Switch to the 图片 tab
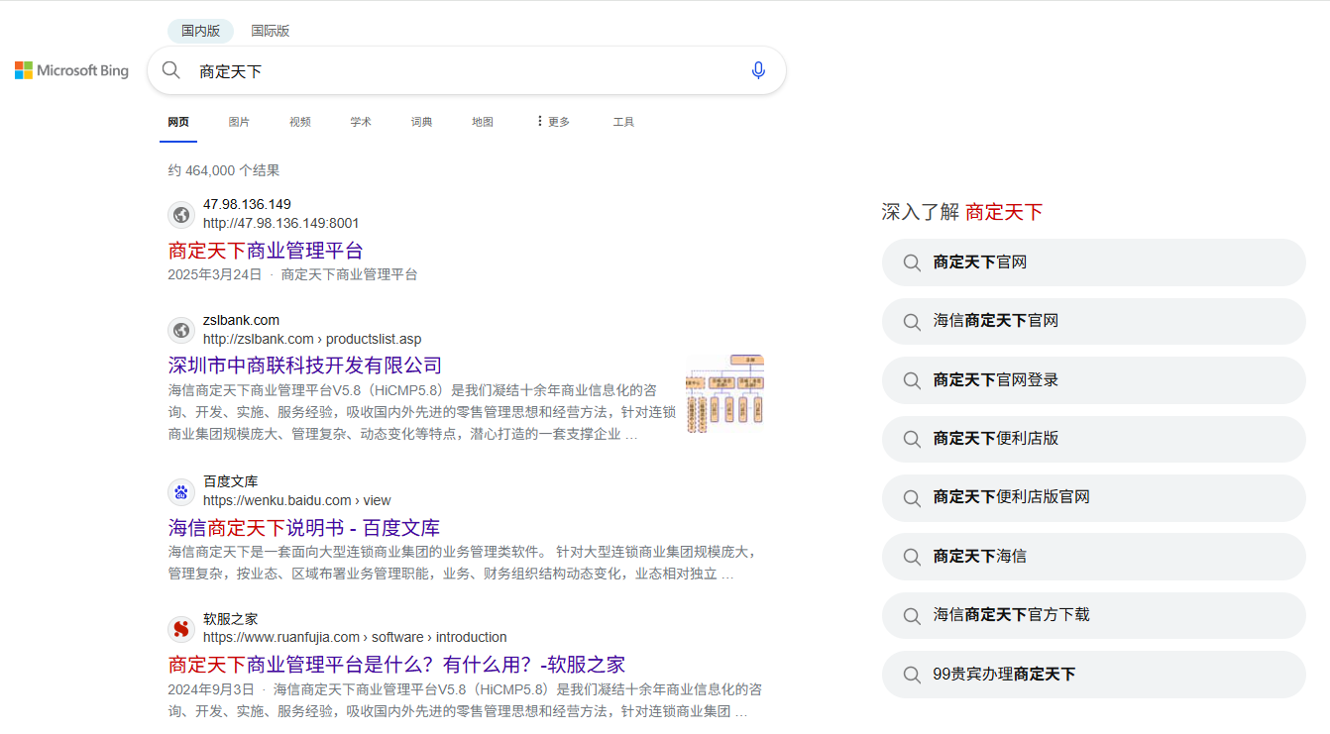The width and height of the screenshot is (1330, 734). coord(239,121)
